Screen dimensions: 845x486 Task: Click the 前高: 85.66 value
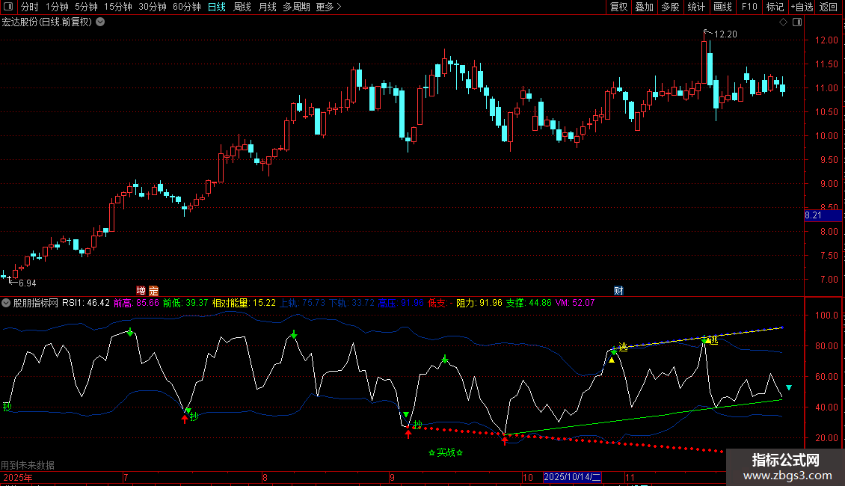pos(136,303)
